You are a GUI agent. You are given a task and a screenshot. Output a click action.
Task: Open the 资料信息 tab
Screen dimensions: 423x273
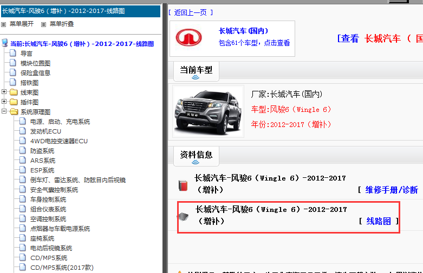point(196,156)
